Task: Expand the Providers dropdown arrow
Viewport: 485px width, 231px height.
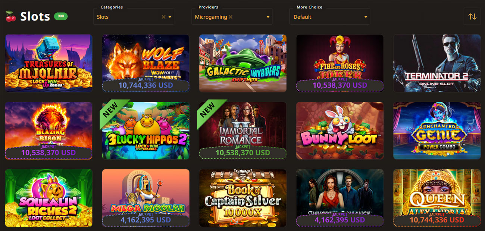Action: click(x=268, y=17)
